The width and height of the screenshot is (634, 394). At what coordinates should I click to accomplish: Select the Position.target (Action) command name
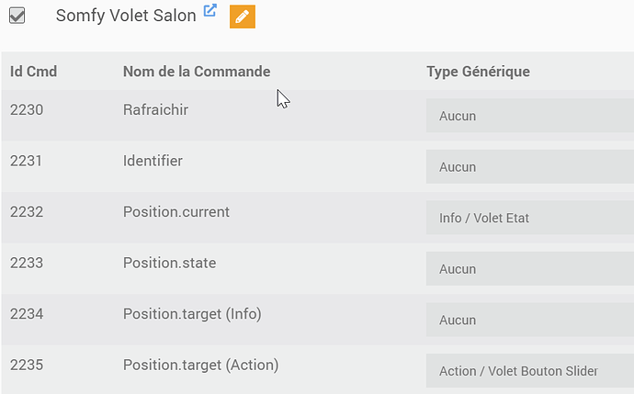[x=200, y=365]
